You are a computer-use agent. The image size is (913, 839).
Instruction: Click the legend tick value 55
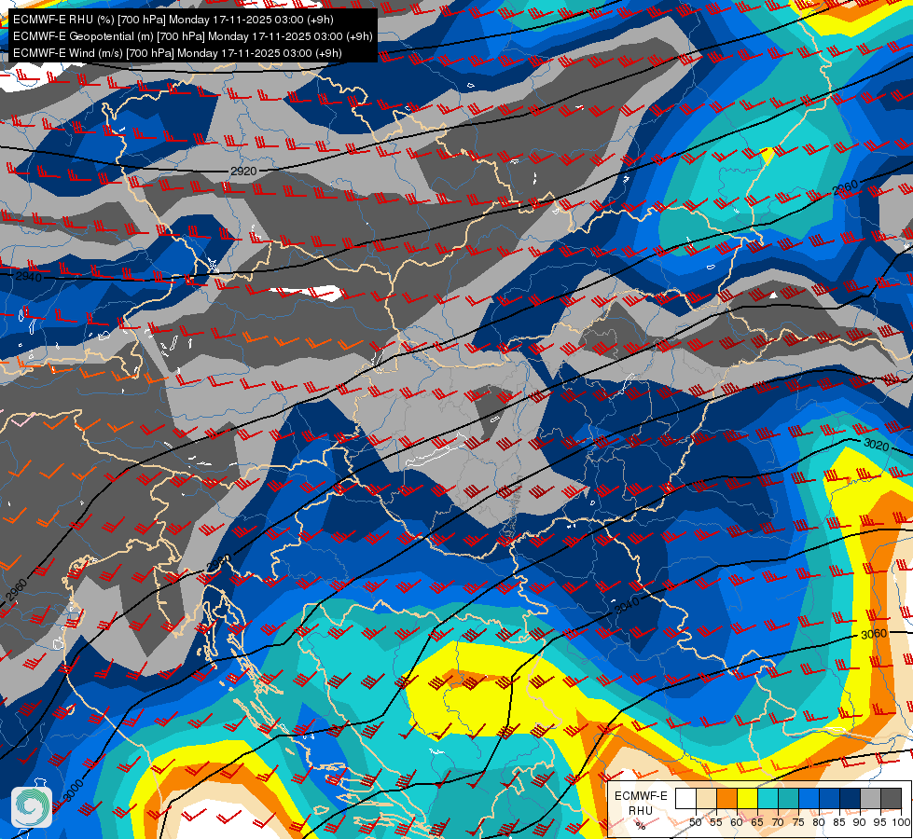pos(716,822)
